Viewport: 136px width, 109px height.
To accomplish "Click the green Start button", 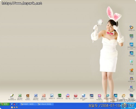I will (5, 104).
